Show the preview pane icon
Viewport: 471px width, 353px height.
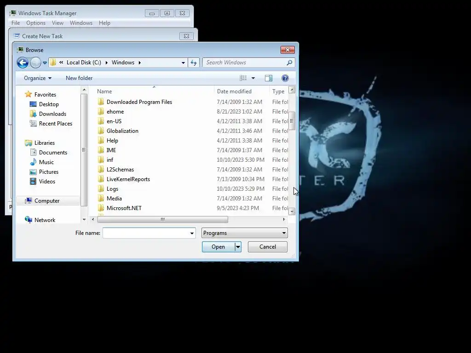[269, 78]
